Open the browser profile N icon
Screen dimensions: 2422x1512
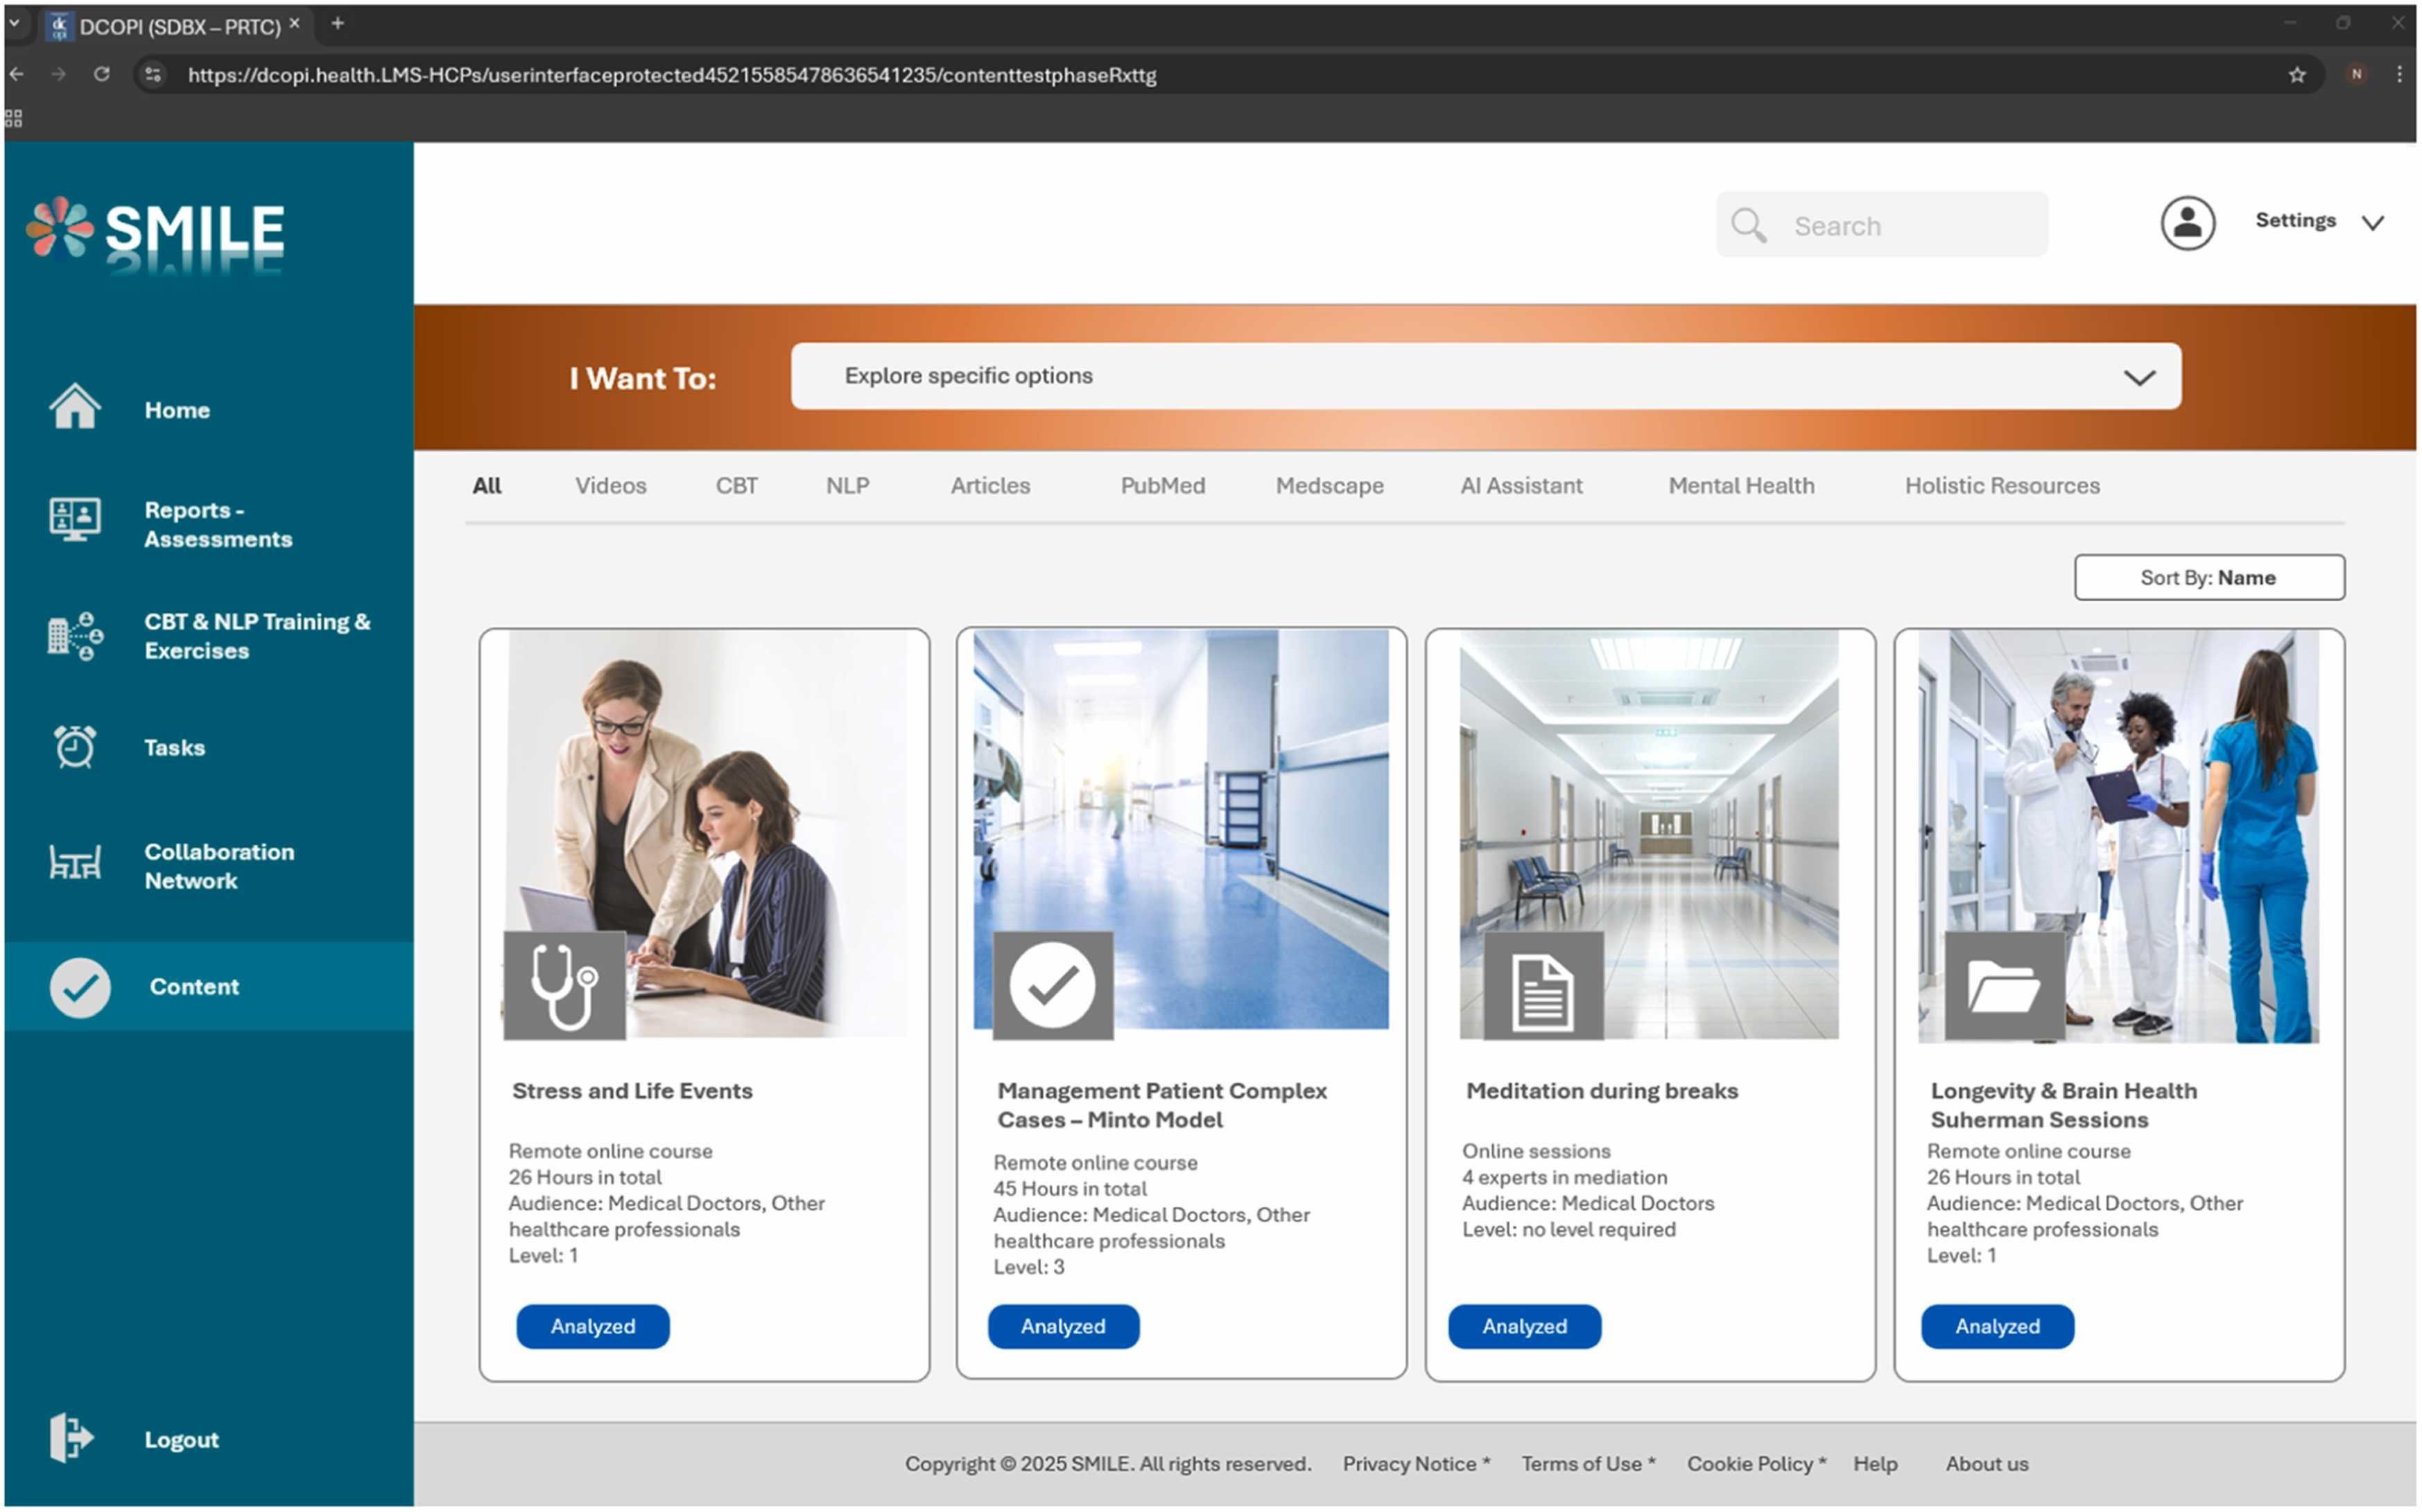click(2357, 74)
